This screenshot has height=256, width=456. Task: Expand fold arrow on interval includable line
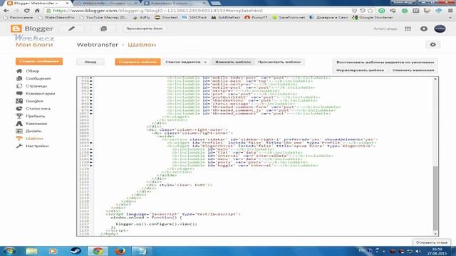[x=91, y=156]
